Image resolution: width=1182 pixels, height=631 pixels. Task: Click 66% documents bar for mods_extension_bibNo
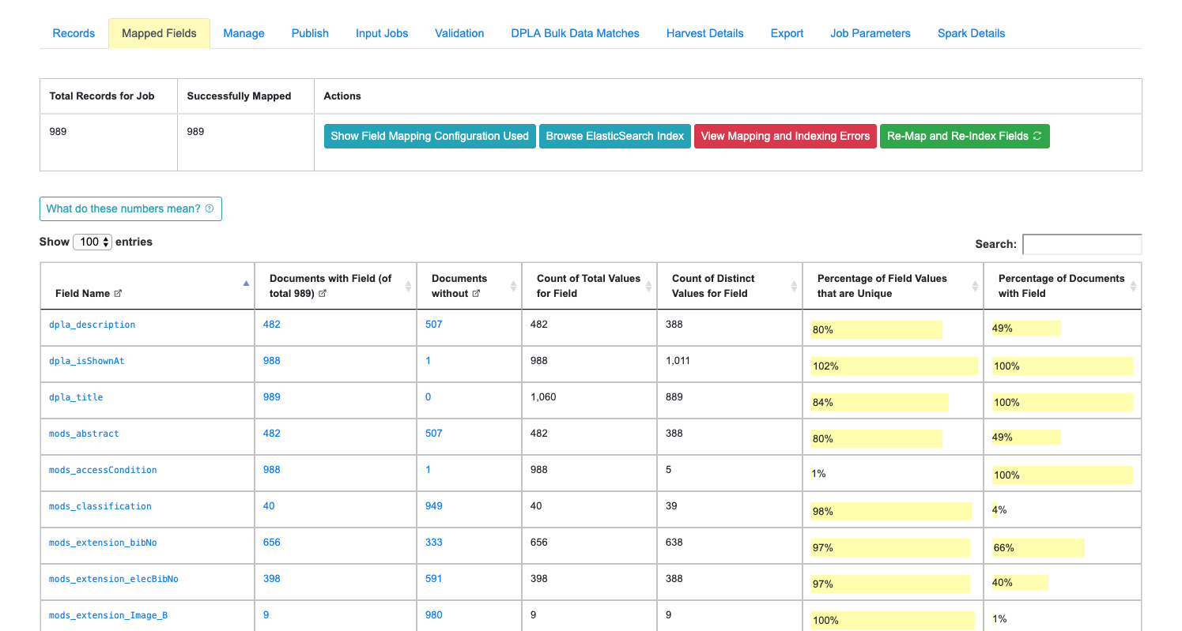click(1038, 547)
